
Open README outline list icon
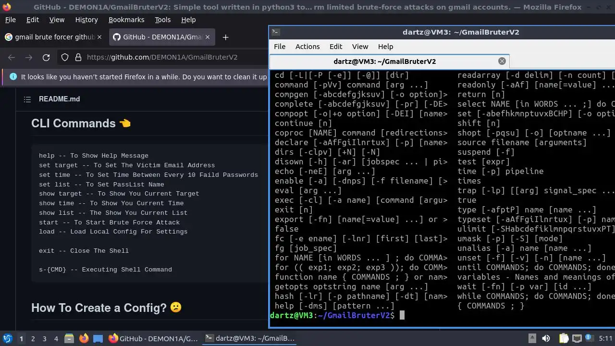coord(27,99)
